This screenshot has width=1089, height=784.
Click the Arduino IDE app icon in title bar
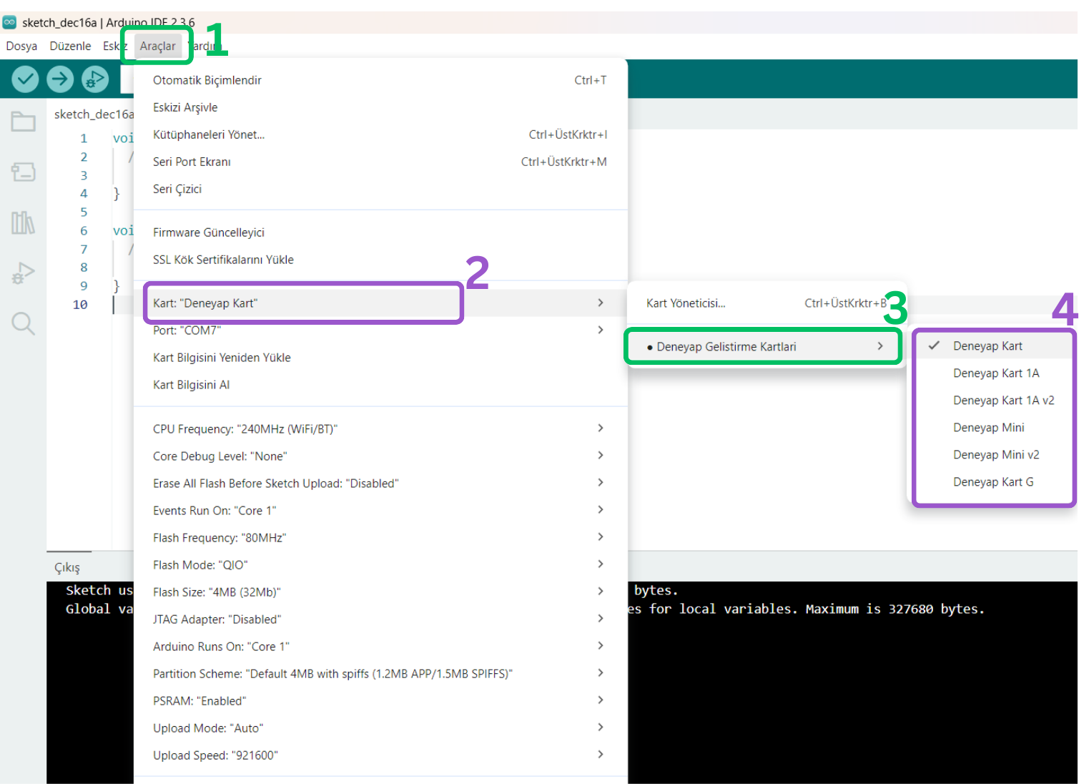9,22
